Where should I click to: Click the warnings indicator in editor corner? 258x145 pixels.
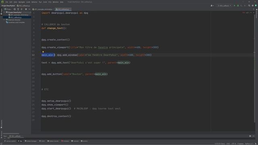248,12
